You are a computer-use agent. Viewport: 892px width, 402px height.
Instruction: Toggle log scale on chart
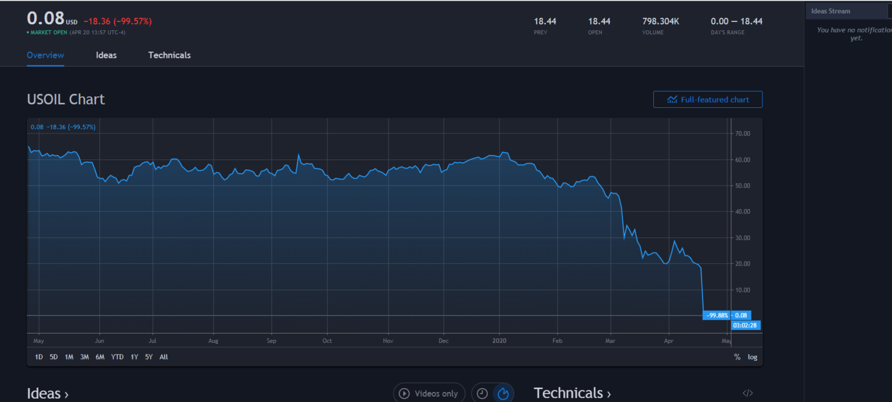coord(752,357)
